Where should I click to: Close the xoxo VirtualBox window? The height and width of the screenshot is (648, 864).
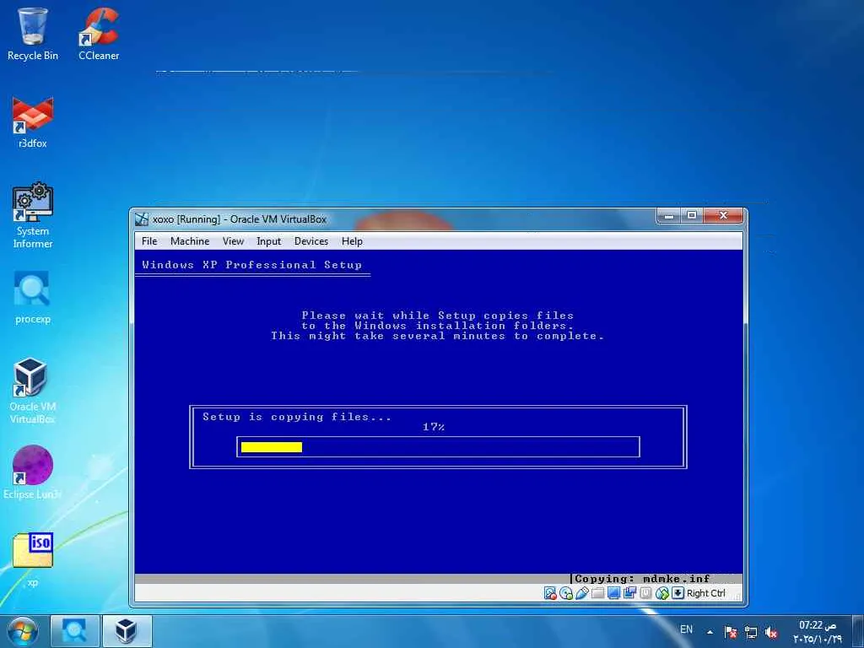point(723,215)
